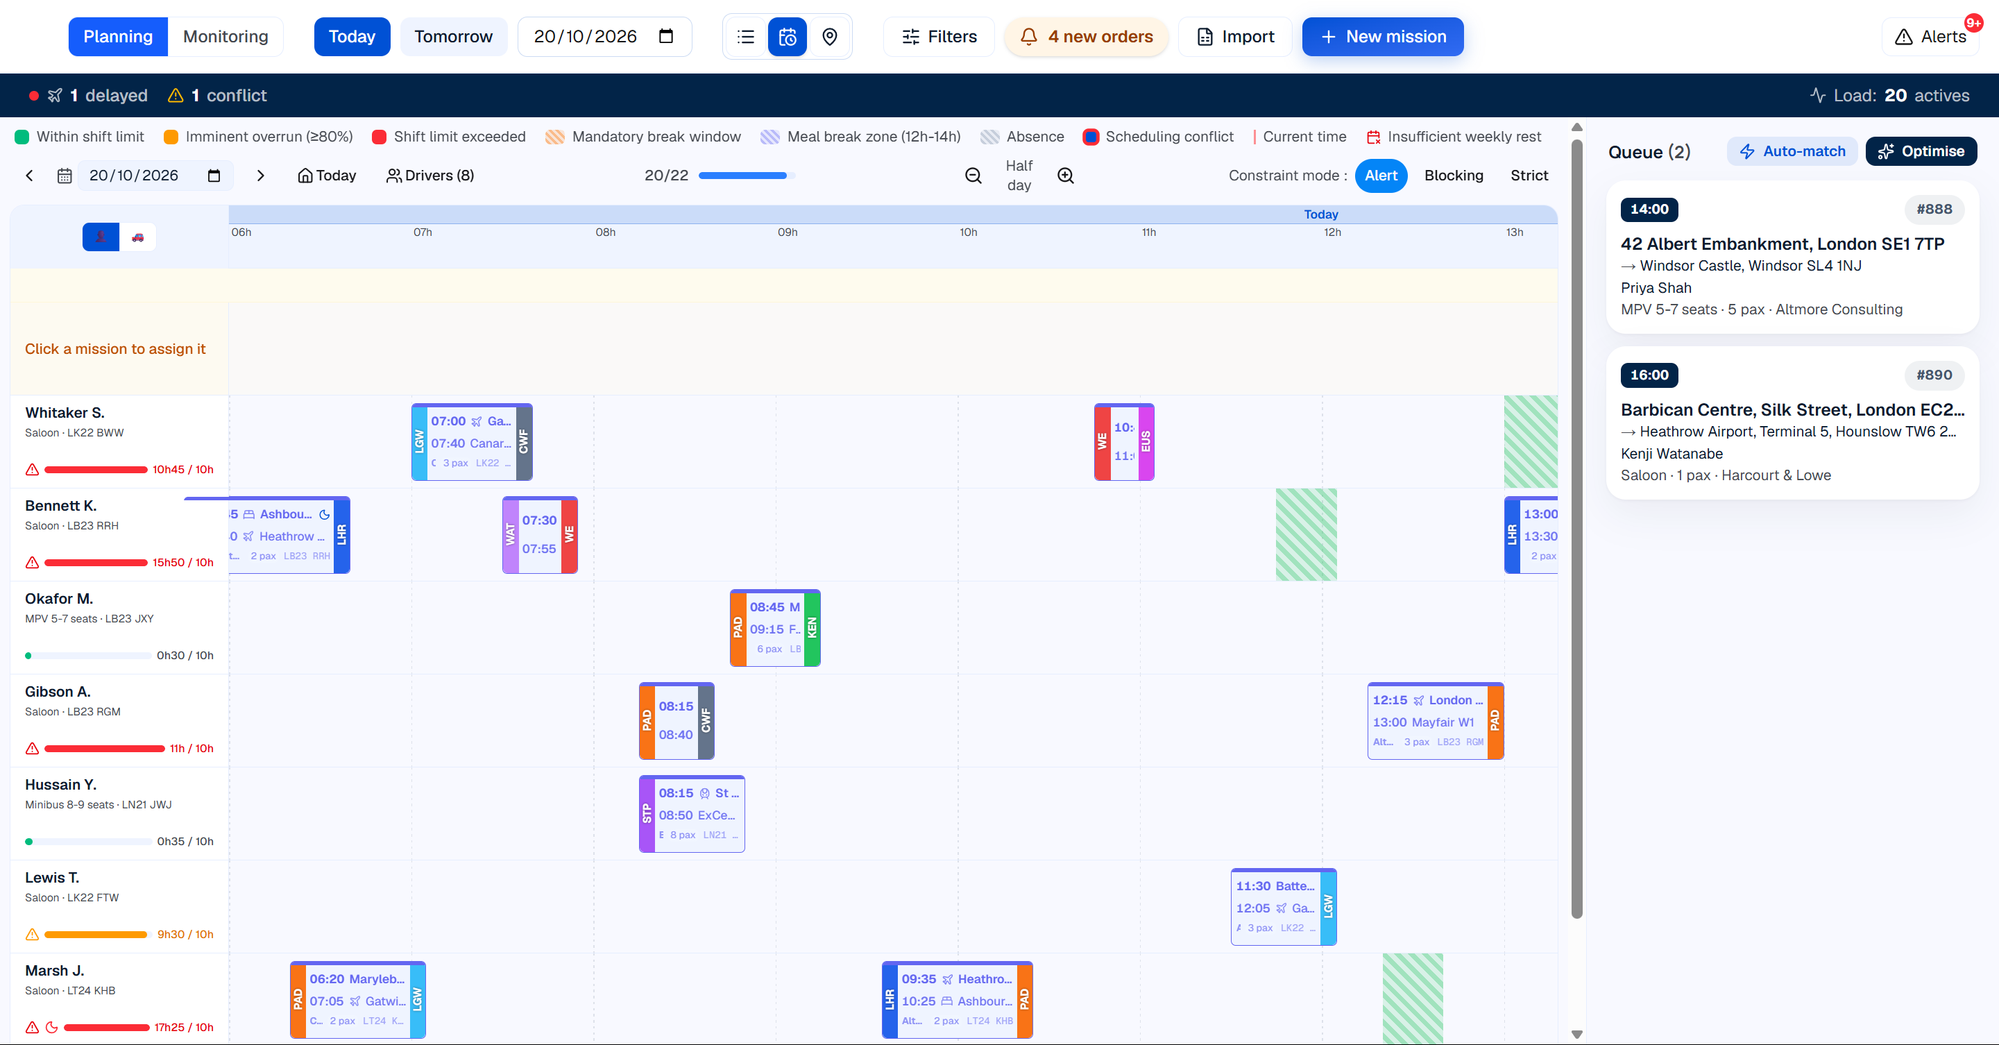Switch to the Monitoring tab
The height and width of the screenshot is (1045, 1999).
pos(226,37)
